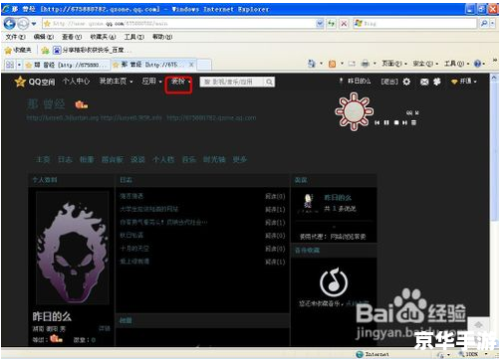Open Quick Tabs grid icon in the tab row

pos(10,65)
